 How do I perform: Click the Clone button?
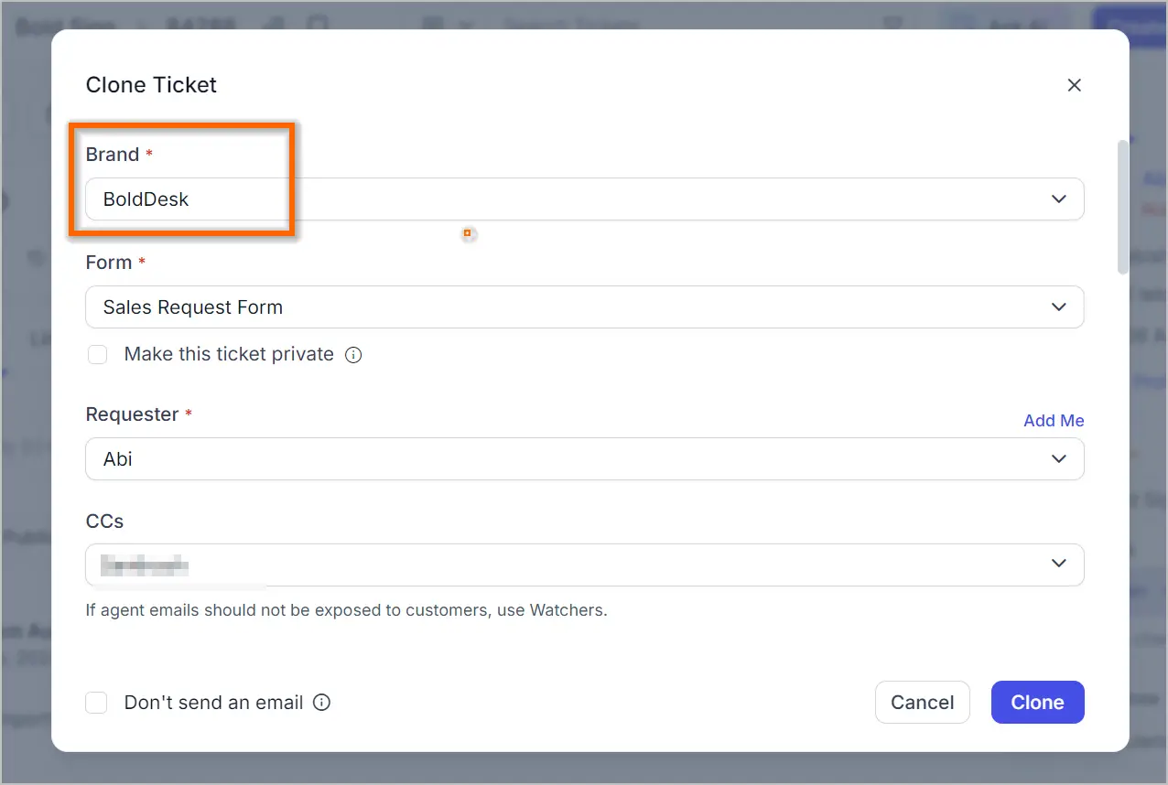point(1037,703)
